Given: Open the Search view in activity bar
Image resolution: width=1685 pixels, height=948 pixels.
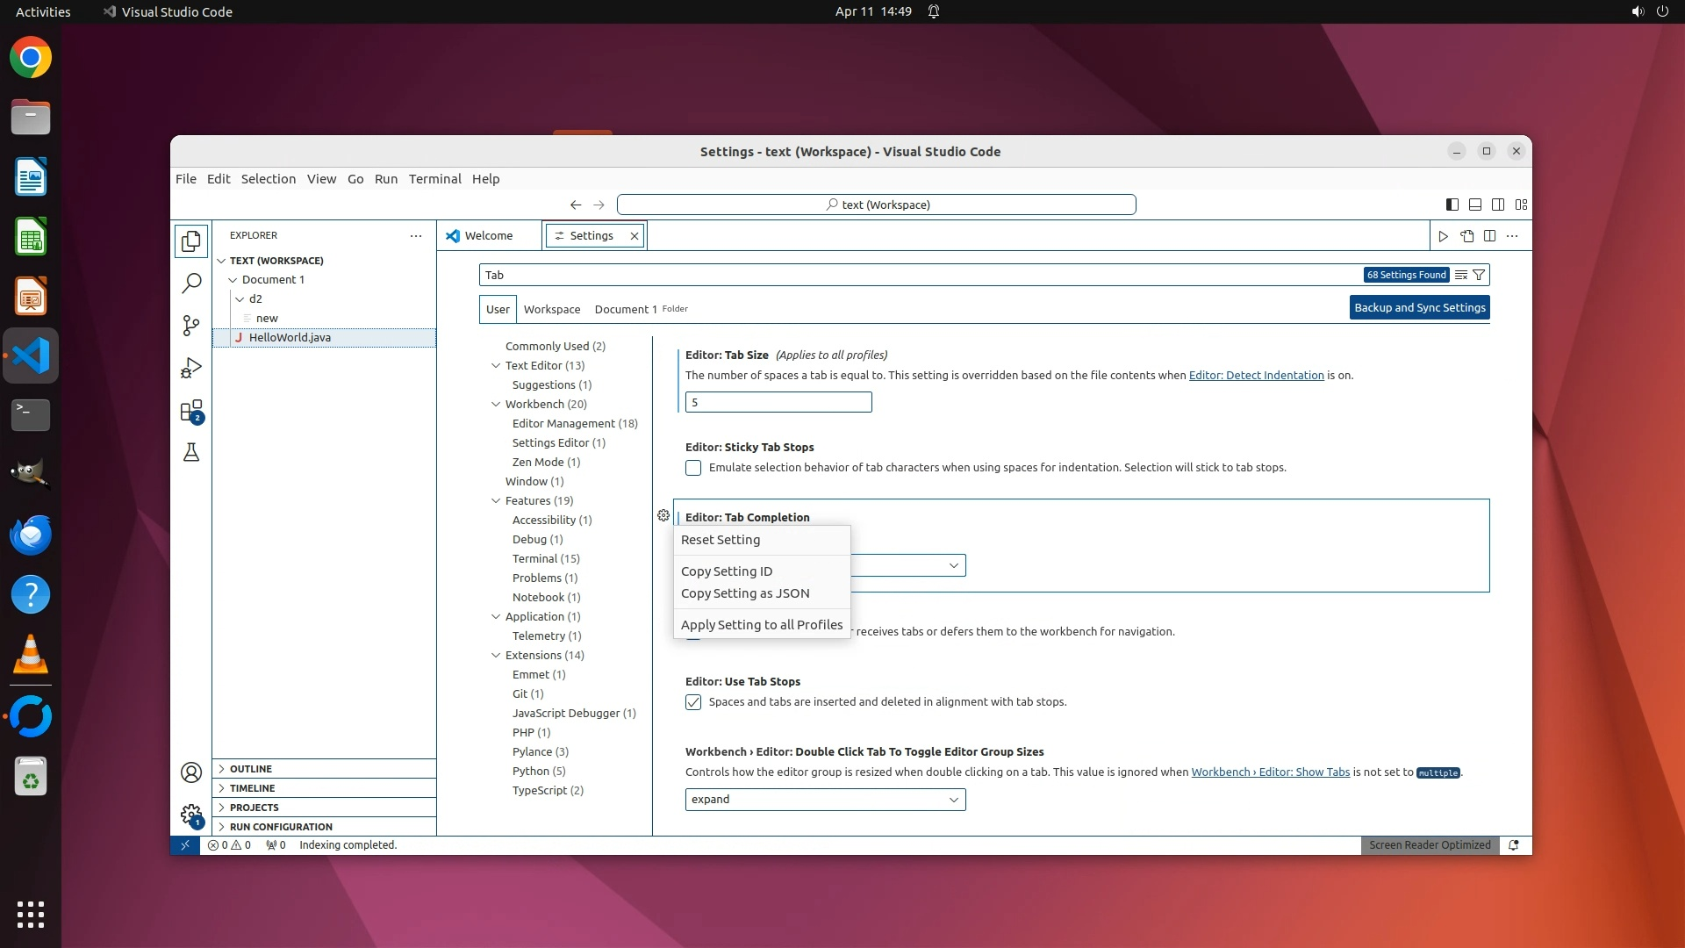Looking at the screenshot, I should (x=190, y=283).
